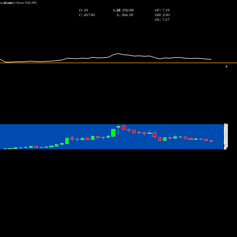237x237 pixels.
Task: Click the 292.00 high value text
Action: pyautogui.click(x=128, y=10)
